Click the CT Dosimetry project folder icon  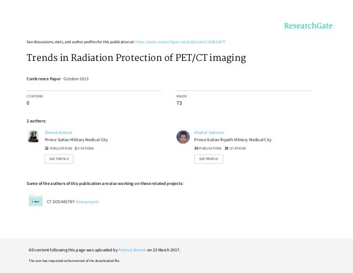[35, 200]
